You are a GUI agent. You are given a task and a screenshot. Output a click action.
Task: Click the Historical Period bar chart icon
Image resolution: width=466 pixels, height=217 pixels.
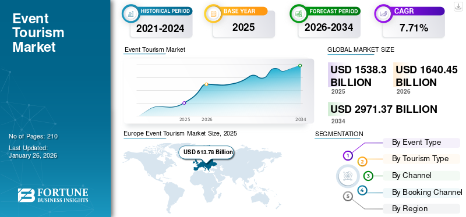[x=130, y=13]
